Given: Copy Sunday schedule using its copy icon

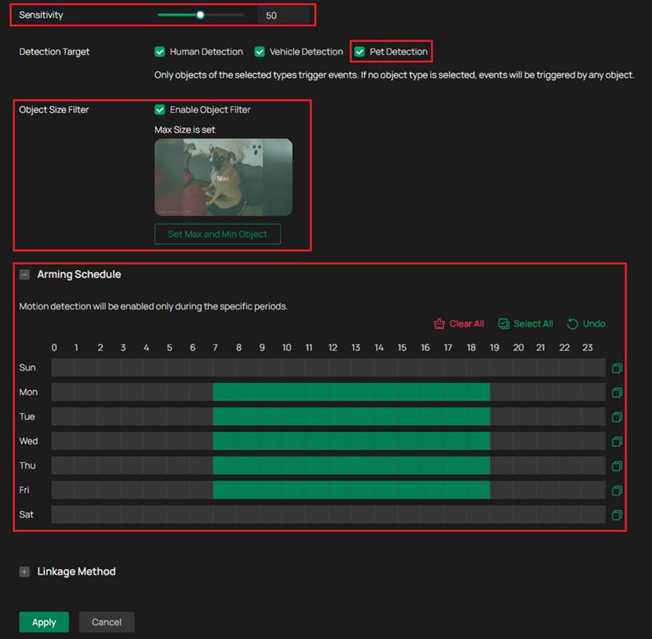Looking at the screenshot, I should pyautogui.click(x=617, y=367).
